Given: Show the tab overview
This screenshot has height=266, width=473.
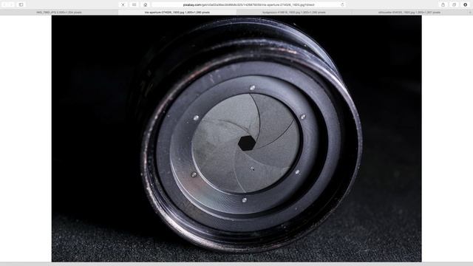Looking at the screenshot, I should coord(454,5).
